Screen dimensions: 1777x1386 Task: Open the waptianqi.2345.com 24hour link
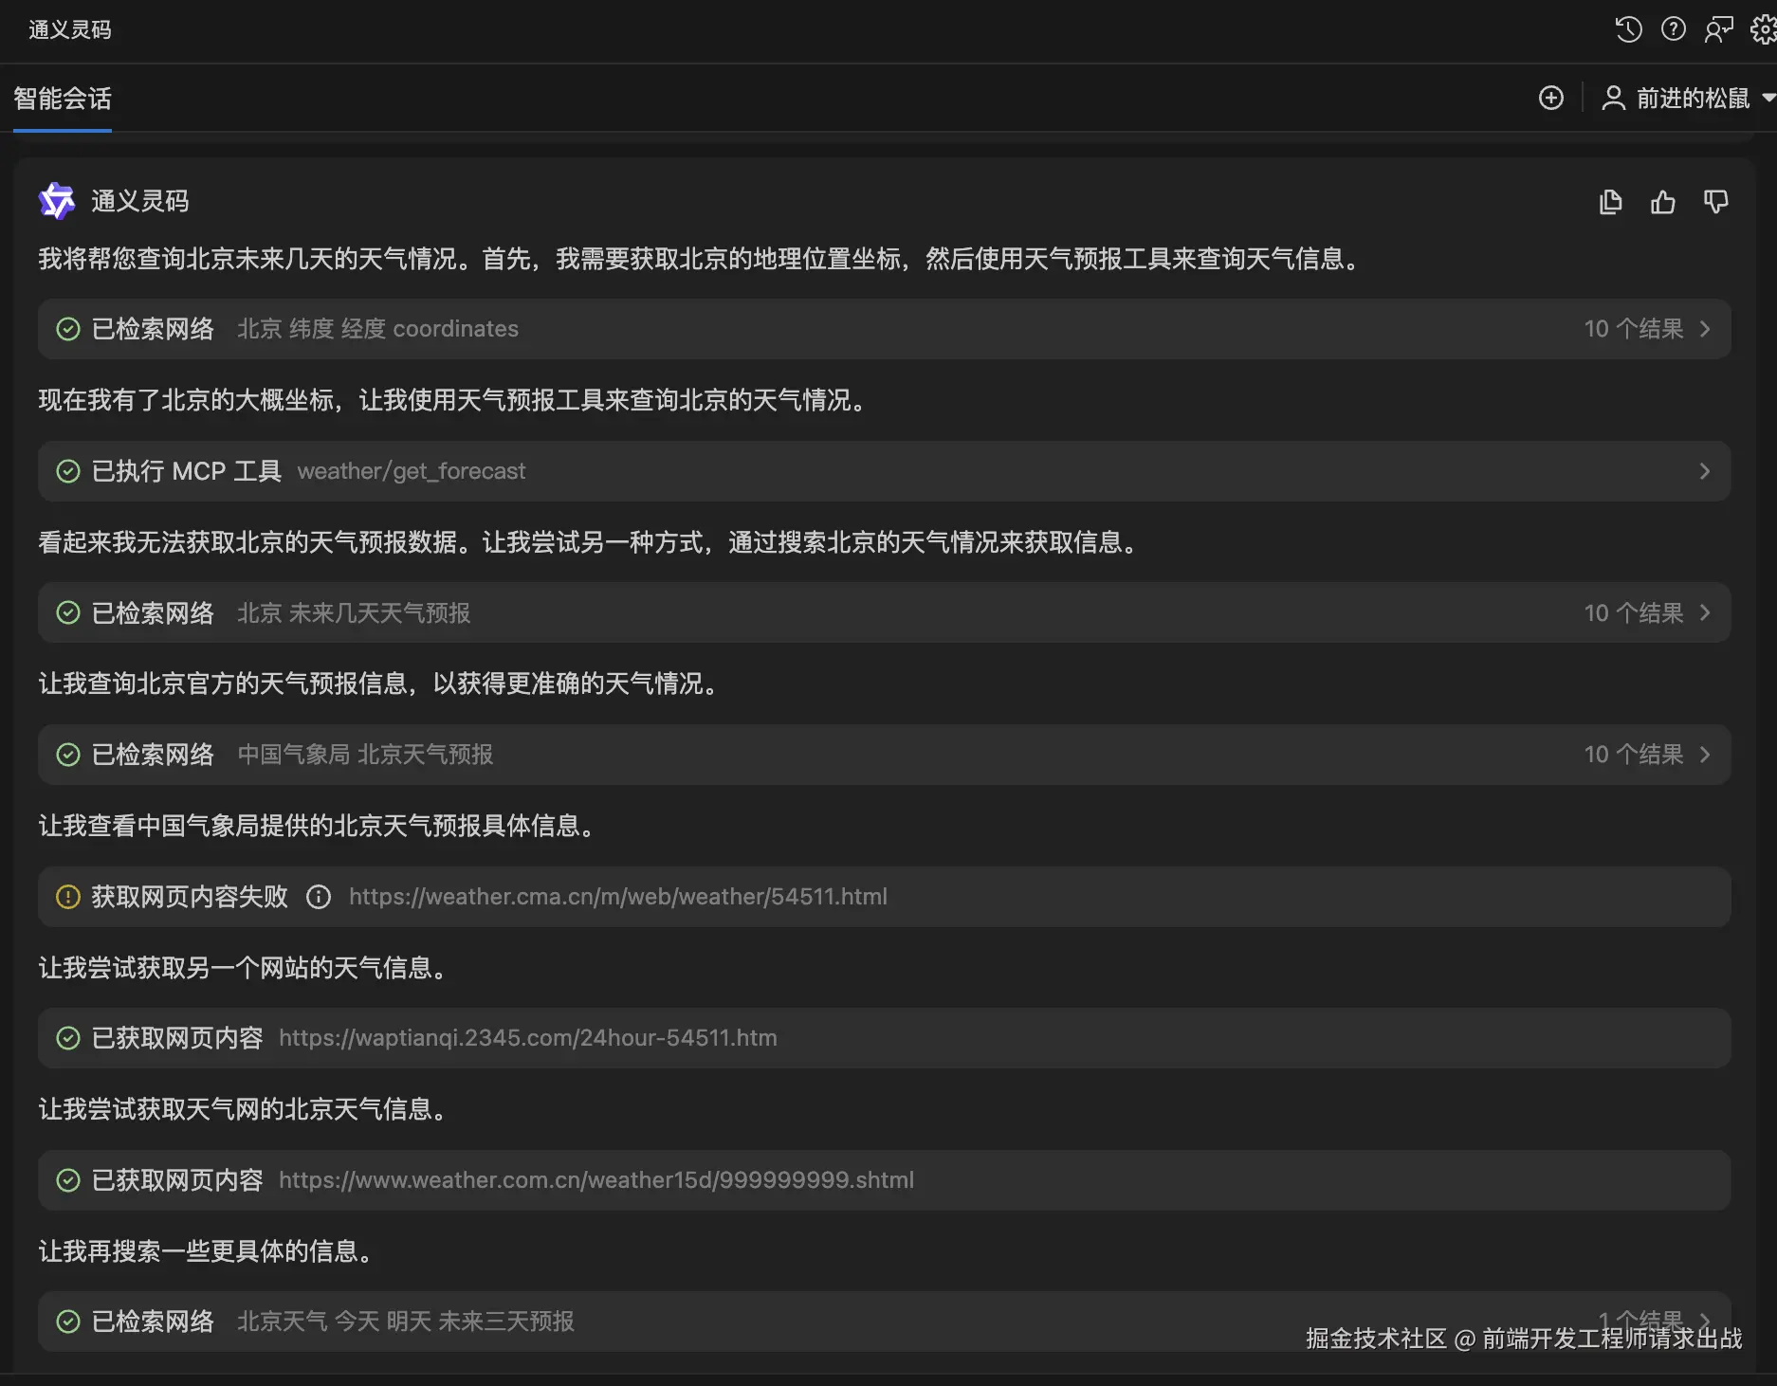click(x=528, y=1038)
